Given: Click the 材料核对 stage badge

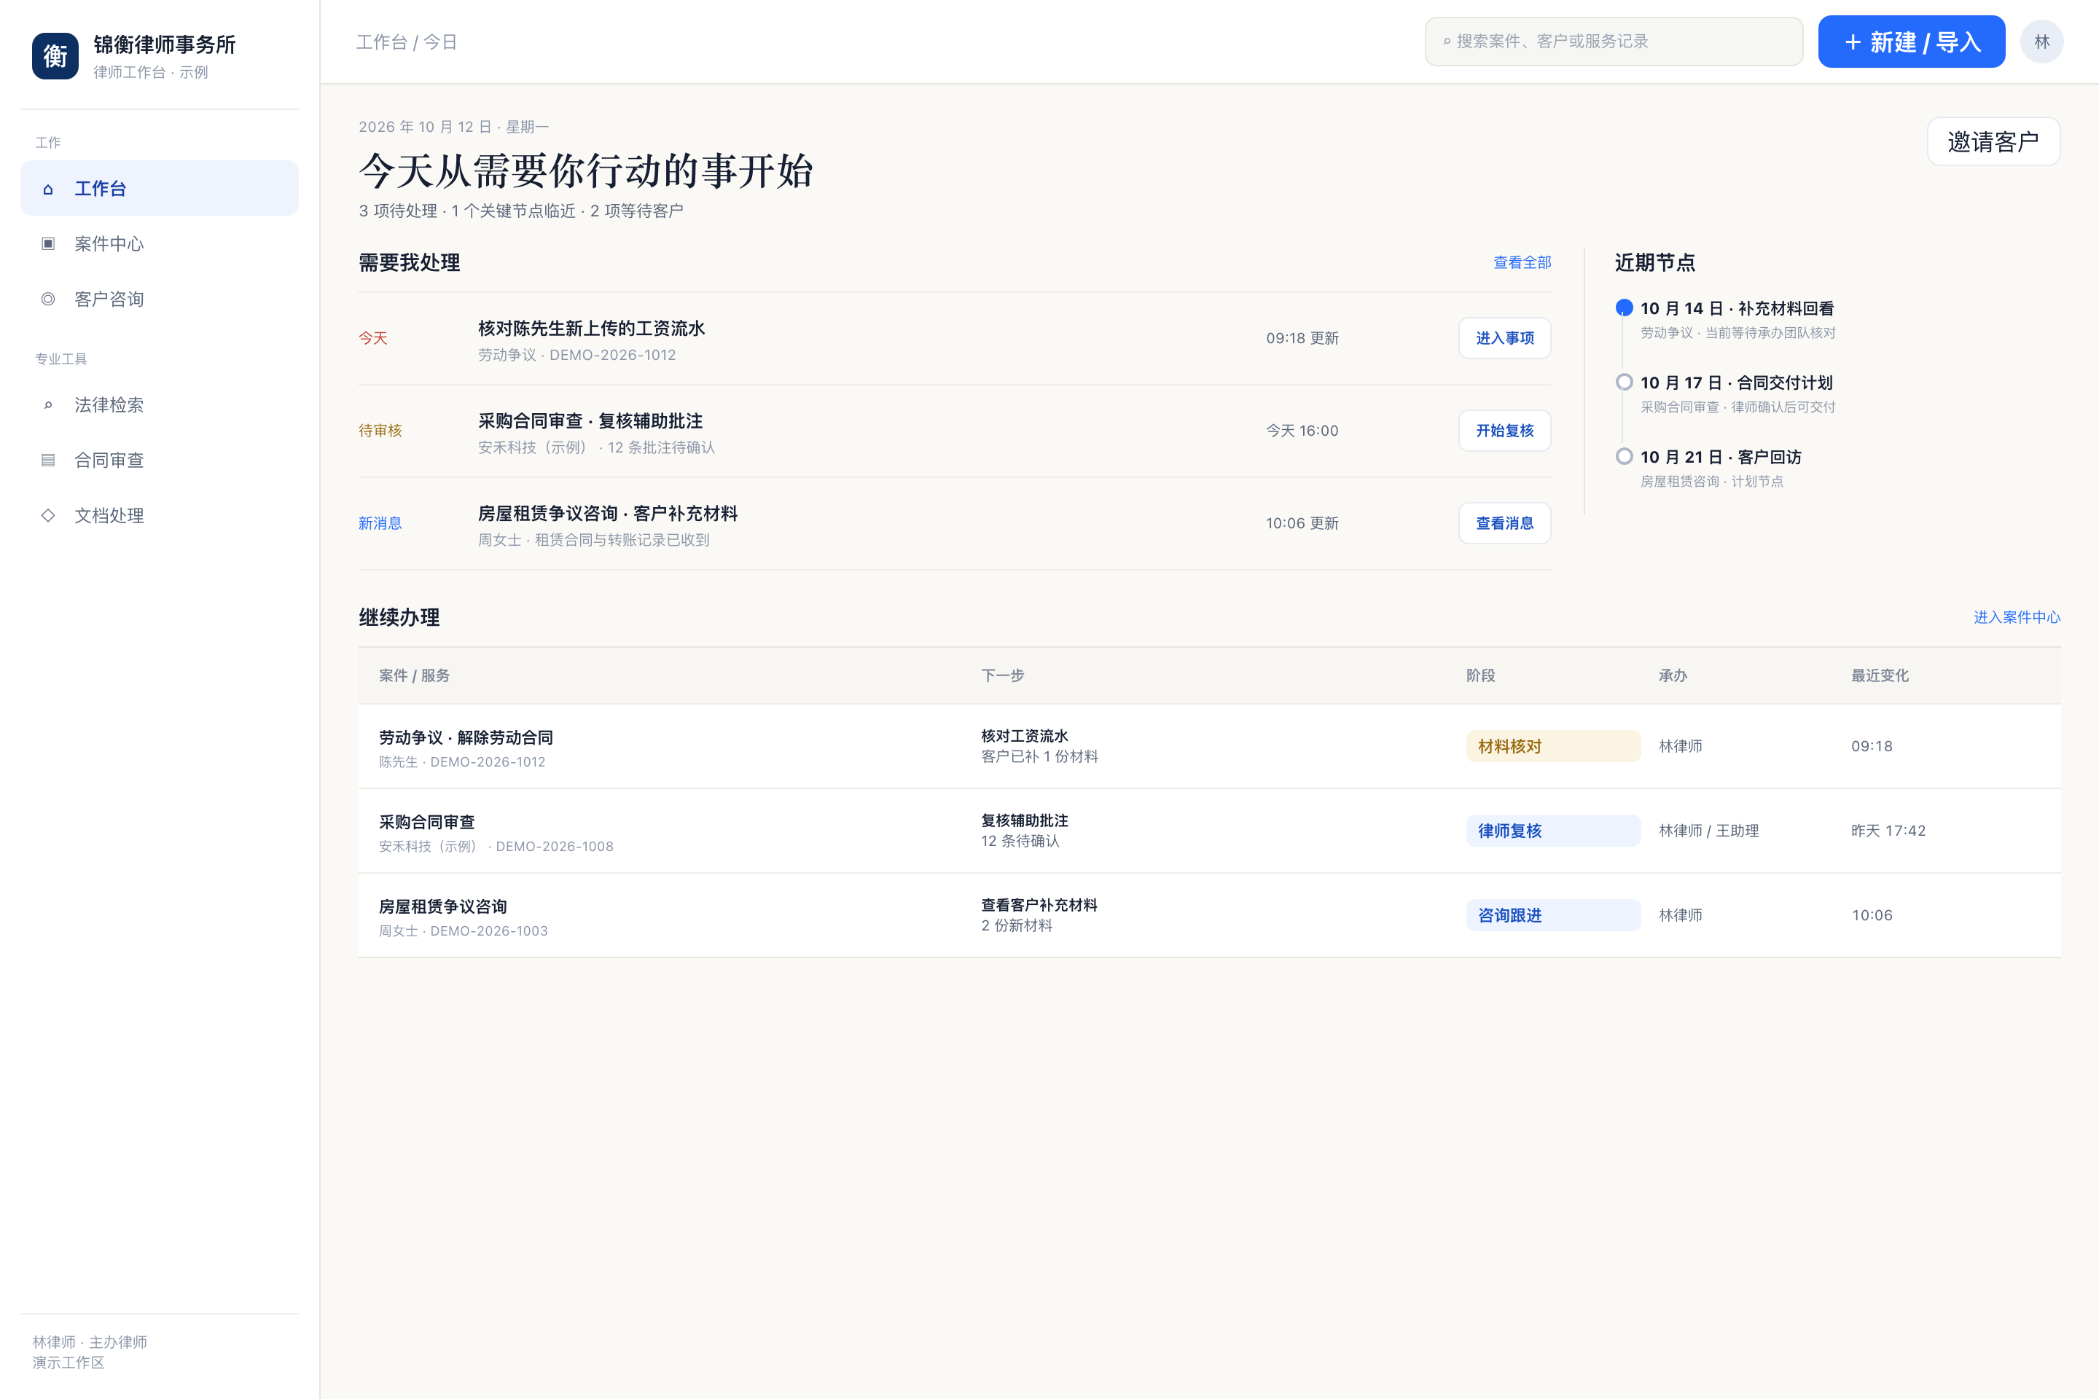Looking at the screenshot, I should (1553, 746).
